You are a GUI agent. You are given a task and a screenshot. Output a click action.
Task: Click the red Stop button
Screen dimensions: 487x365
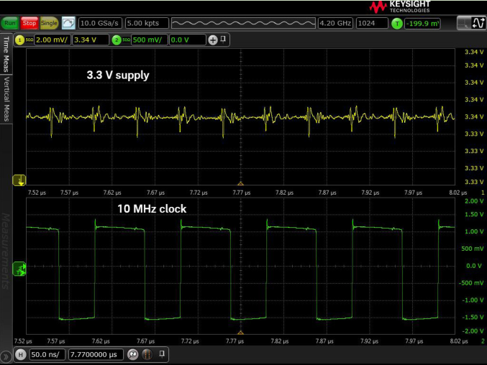pyautogui.click(x=29, y=23)
